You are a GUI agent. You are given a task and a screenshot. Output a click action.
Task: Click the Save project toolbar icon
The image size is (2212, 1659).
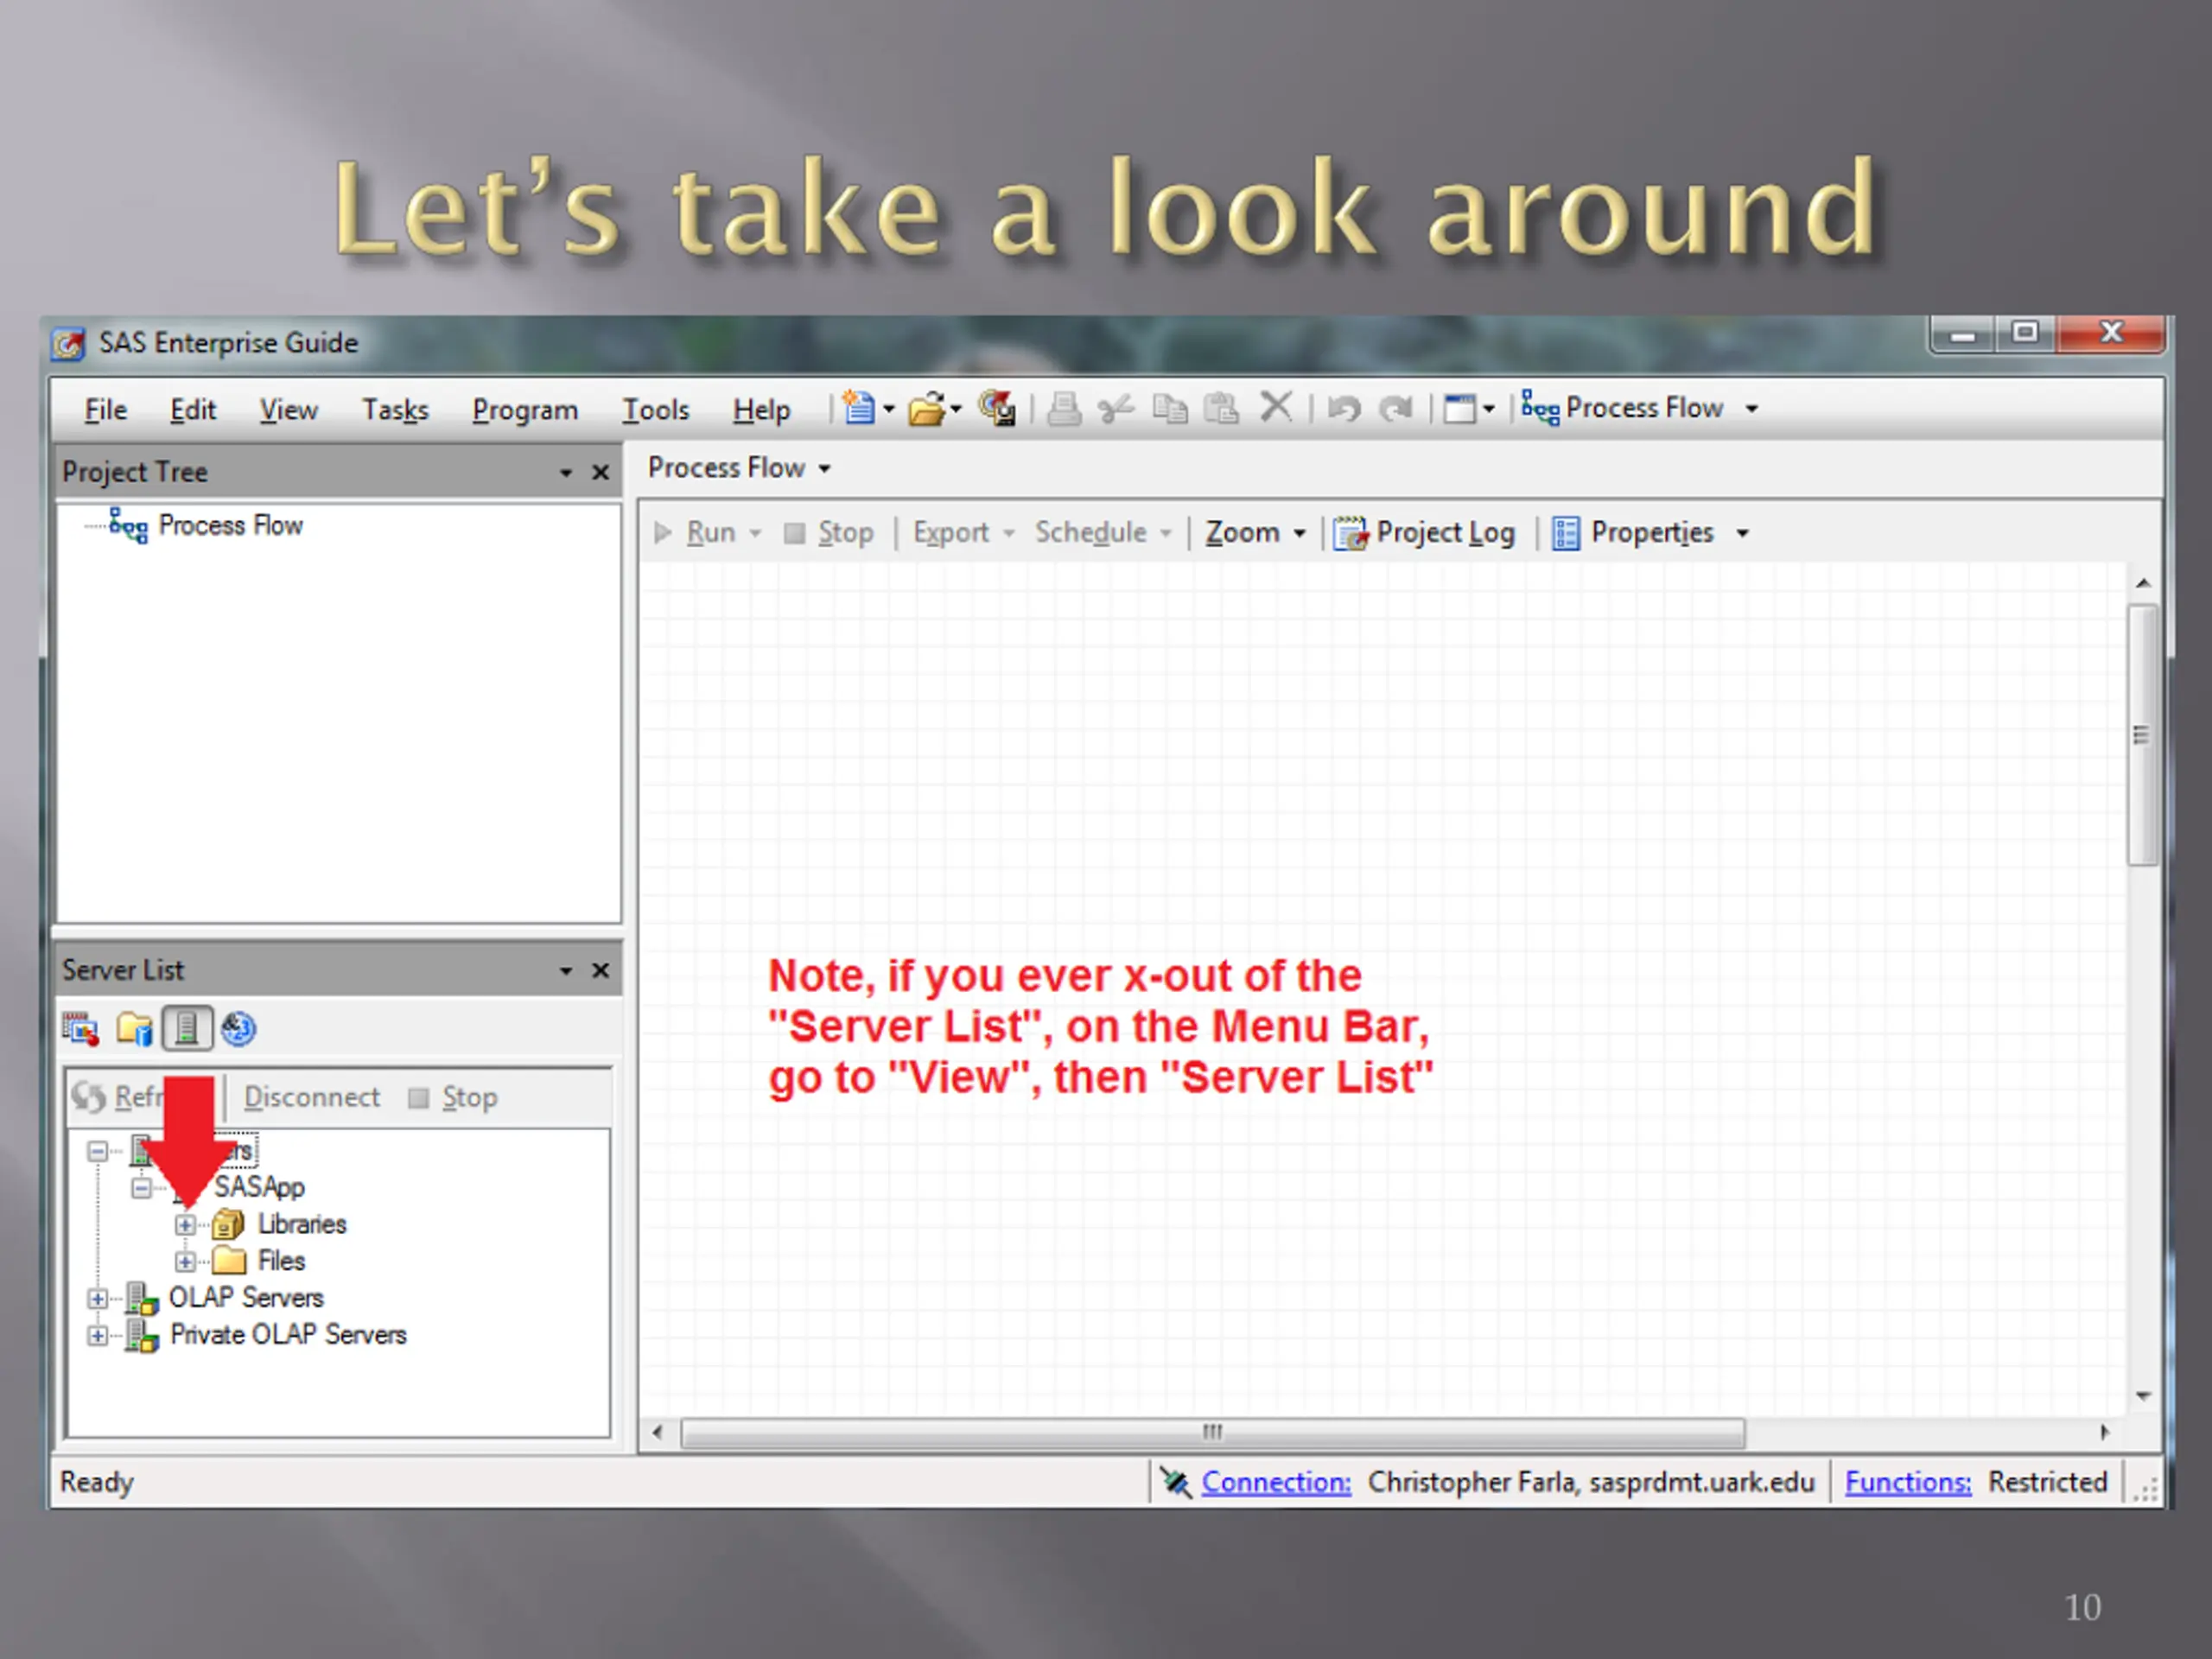coord(997,408)
